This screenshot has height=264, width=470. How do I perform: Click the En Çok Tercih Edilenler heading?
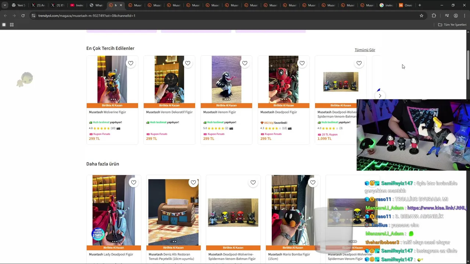tap(110, 48)
